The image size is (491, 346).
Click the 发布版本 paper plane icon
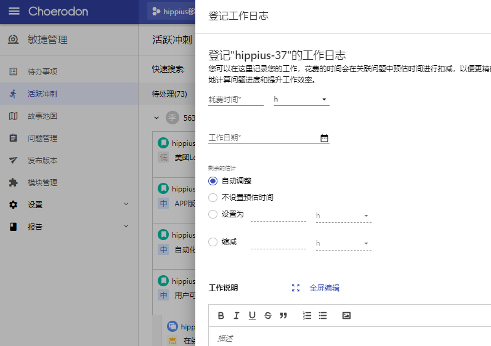pyautogui.click(x=13, y=160)
